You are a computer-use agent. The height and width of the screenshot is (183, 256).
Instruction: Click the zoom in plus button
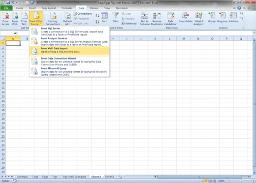(254, 181)
